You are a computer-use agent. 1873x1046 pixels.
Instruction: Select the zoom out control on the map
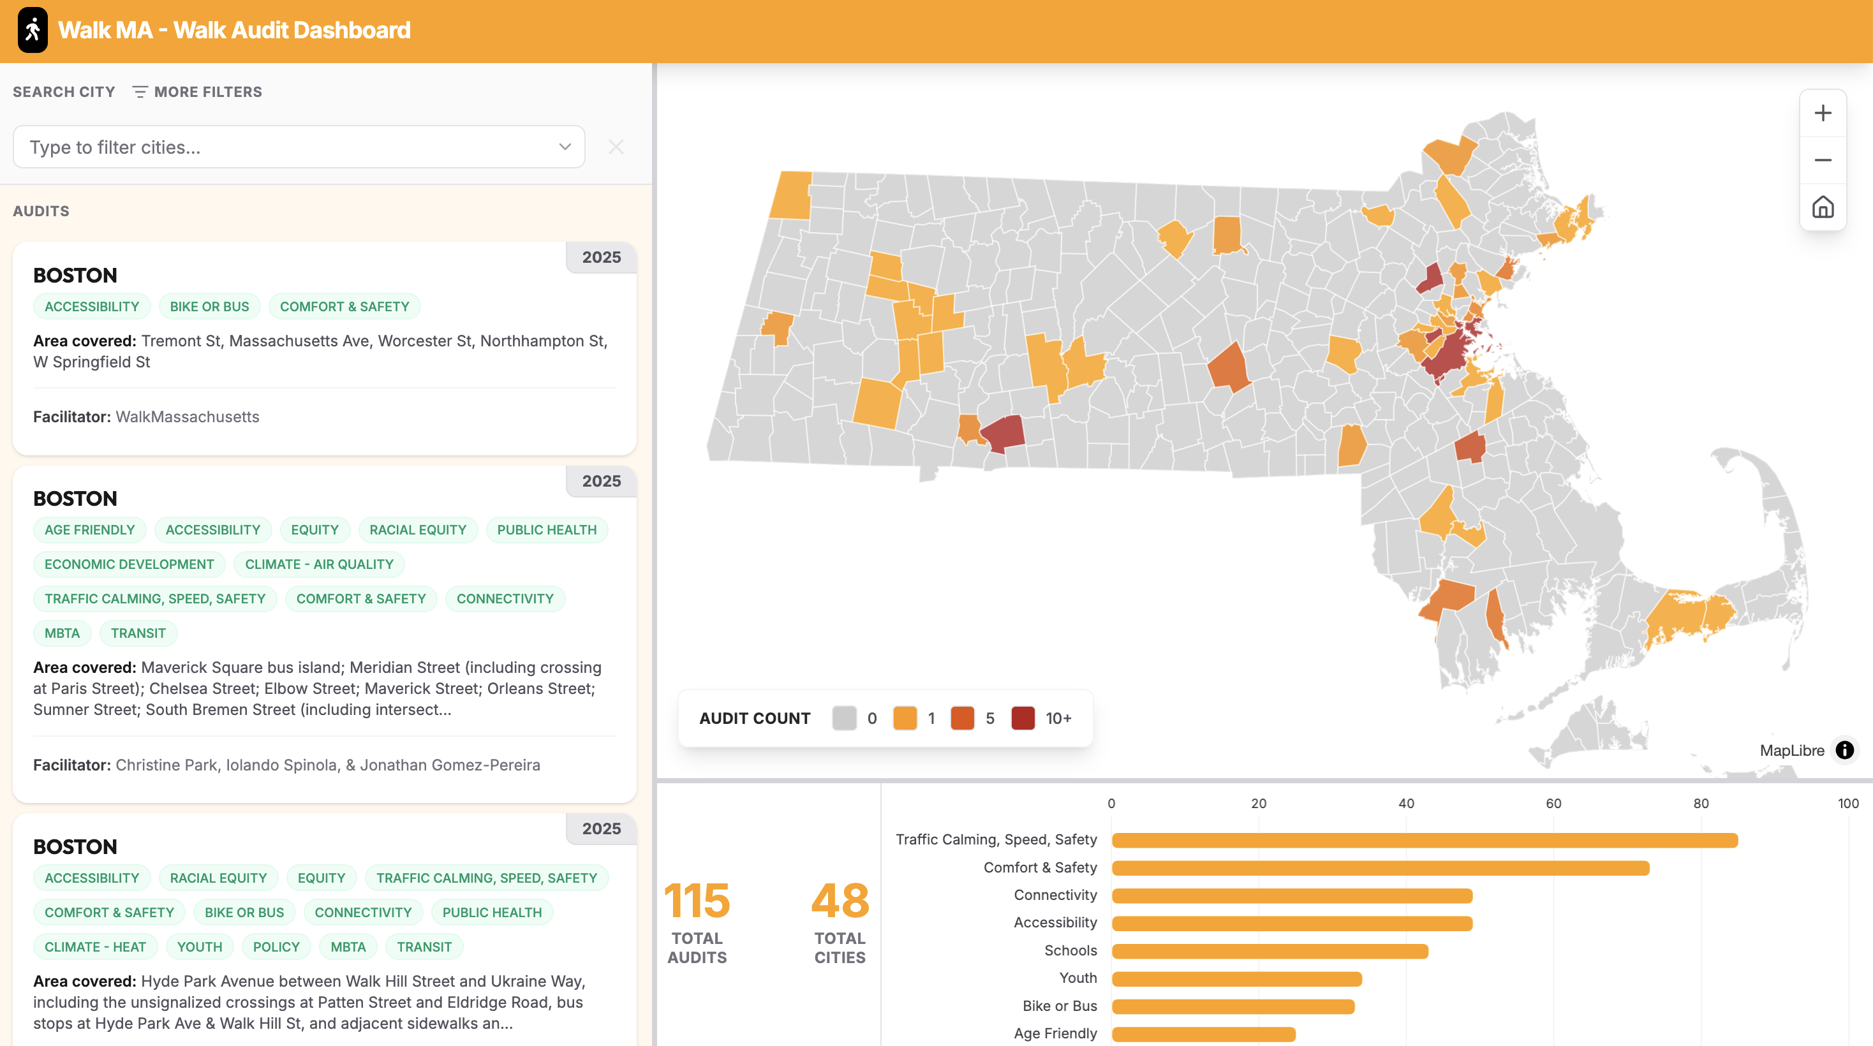point(1823,161)
